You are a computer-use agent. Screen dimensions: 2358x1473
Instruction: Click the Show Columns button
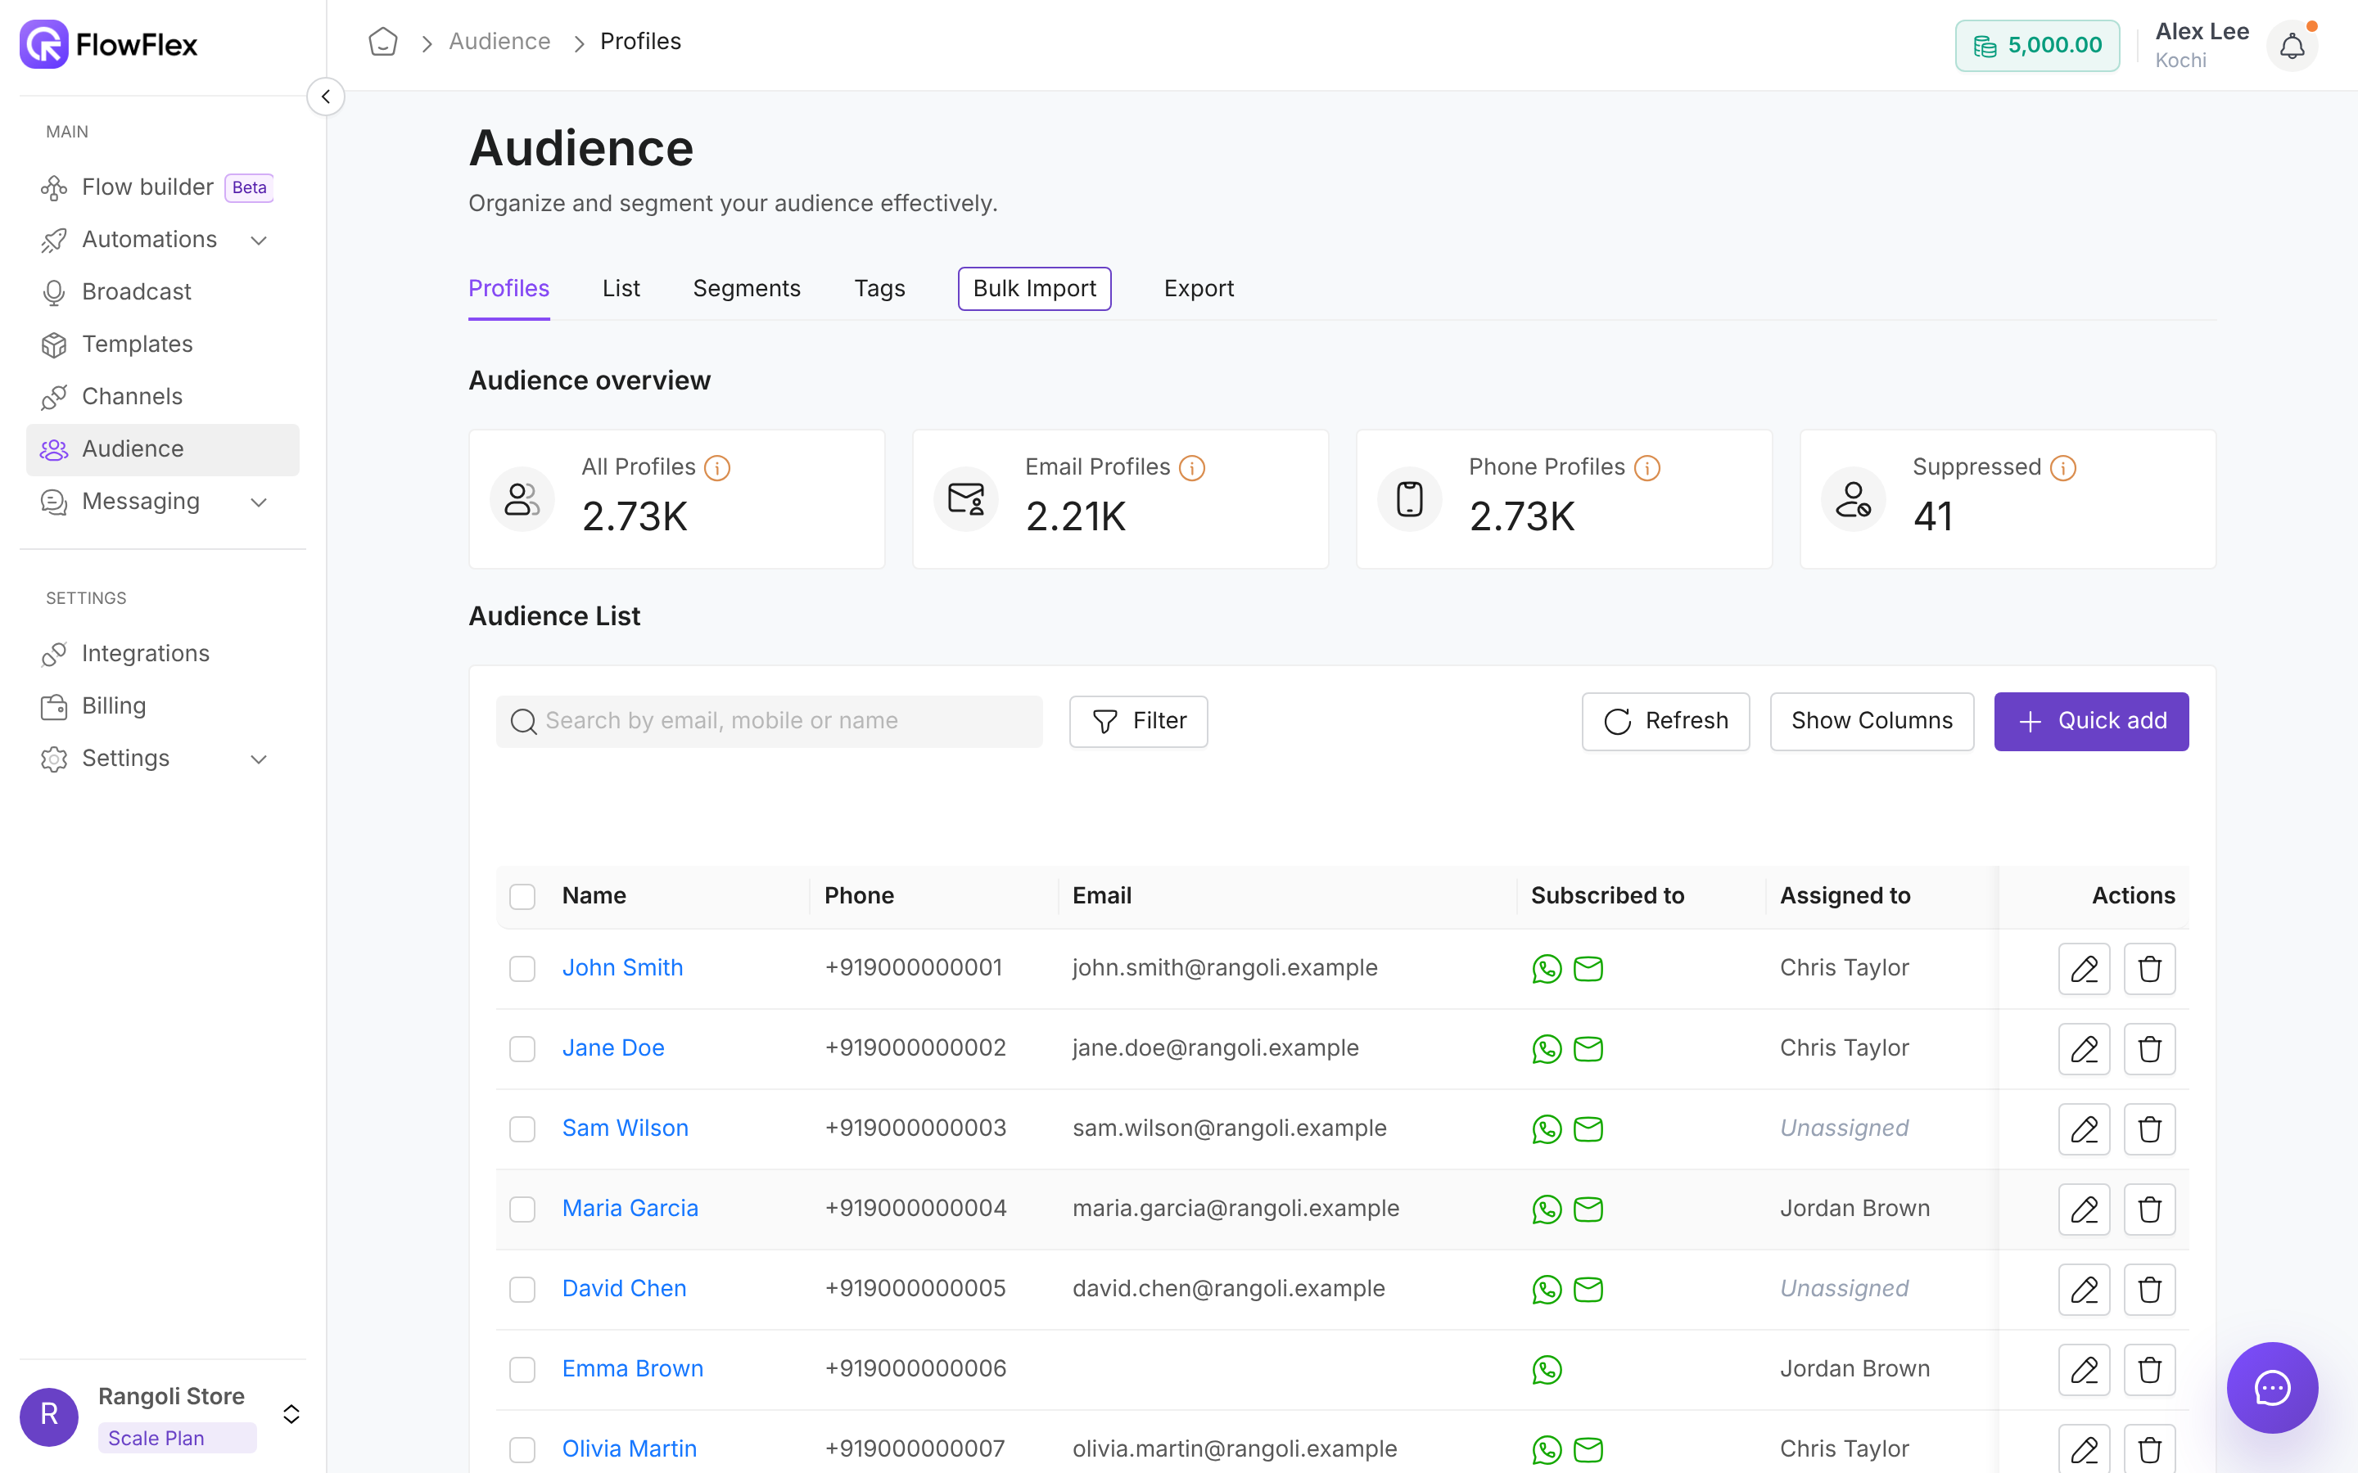tap(1872, 721)
